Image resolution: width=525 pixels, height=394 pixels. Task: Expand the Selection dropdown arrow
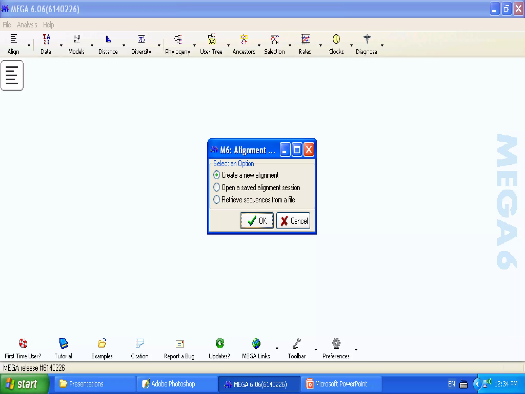[290, 45]
